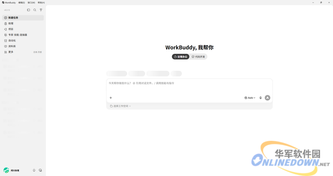Start a new task via 新建任务
The width and height of the screenshot is (333, 176).
pos(23,18)
